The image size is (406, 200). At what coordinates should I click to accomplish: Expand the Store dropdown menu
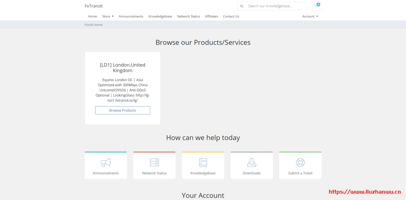107,16
